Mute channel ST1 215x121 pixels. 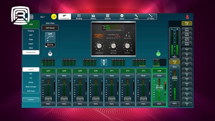pyautogui.click(x=112, y=76)
